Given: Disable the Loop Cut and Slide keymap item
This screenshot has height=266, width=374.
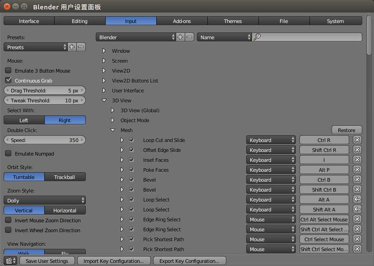Looking at the screenshot, I should 131,140.
